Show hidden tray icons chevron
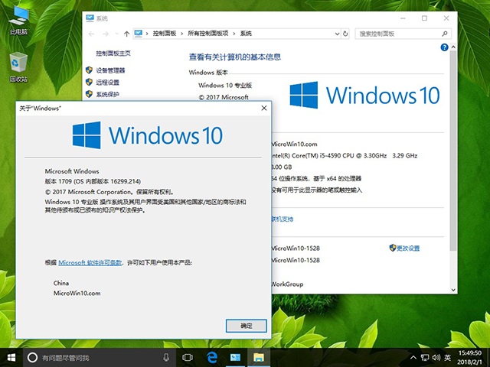 413,358
